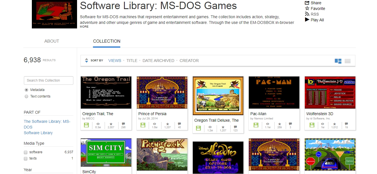The height and width of the screenshot is (174, 377).
Task: Open the Prince of Persia title link
Action: 152,114
